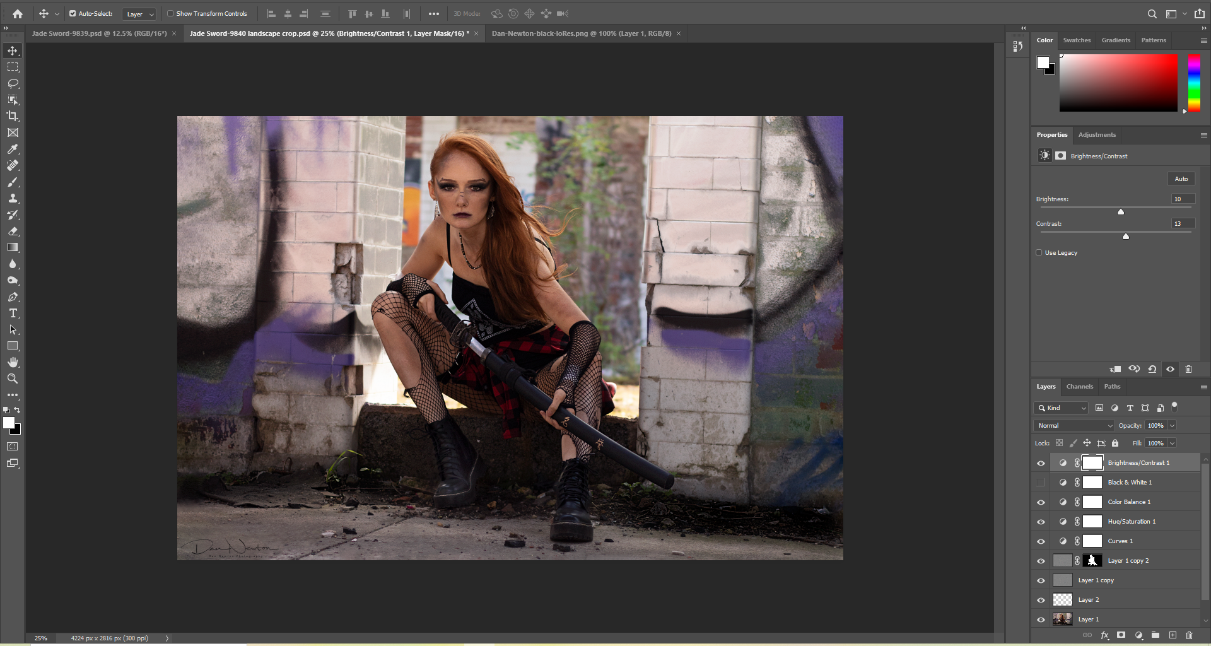Open the workspace switcher dropdown
1211x646 pixels.
pyautogui.click(x=1175, y=13)
